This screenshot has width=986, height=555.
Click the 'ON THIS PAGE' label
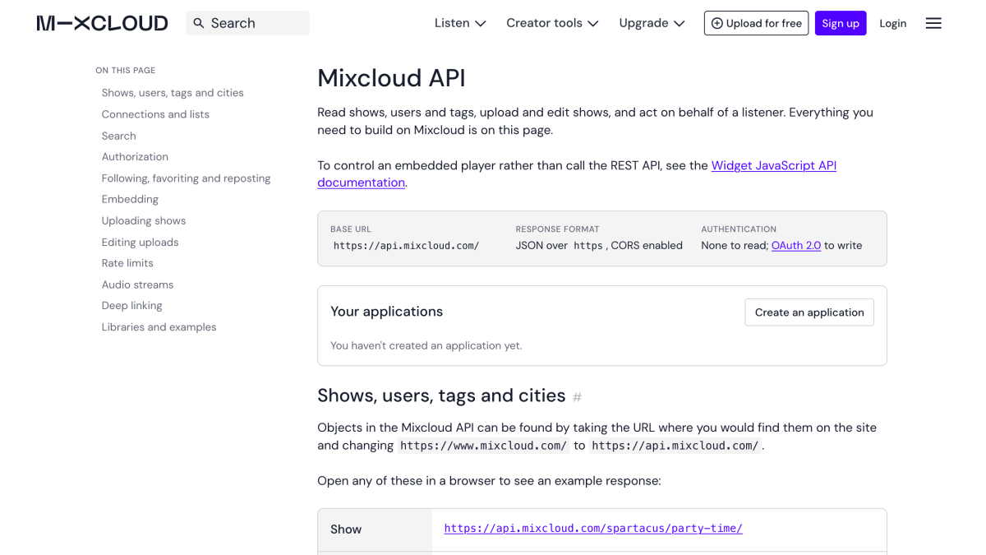tap(125, 71)
